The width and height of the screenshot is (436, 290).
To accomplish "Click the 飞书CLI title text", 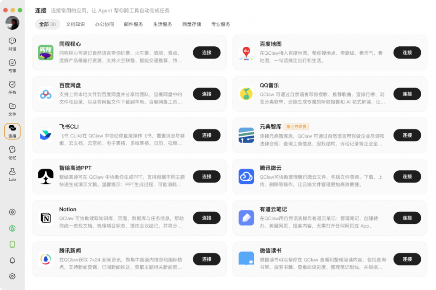I will pyautogui.click(x=69, y=127).
